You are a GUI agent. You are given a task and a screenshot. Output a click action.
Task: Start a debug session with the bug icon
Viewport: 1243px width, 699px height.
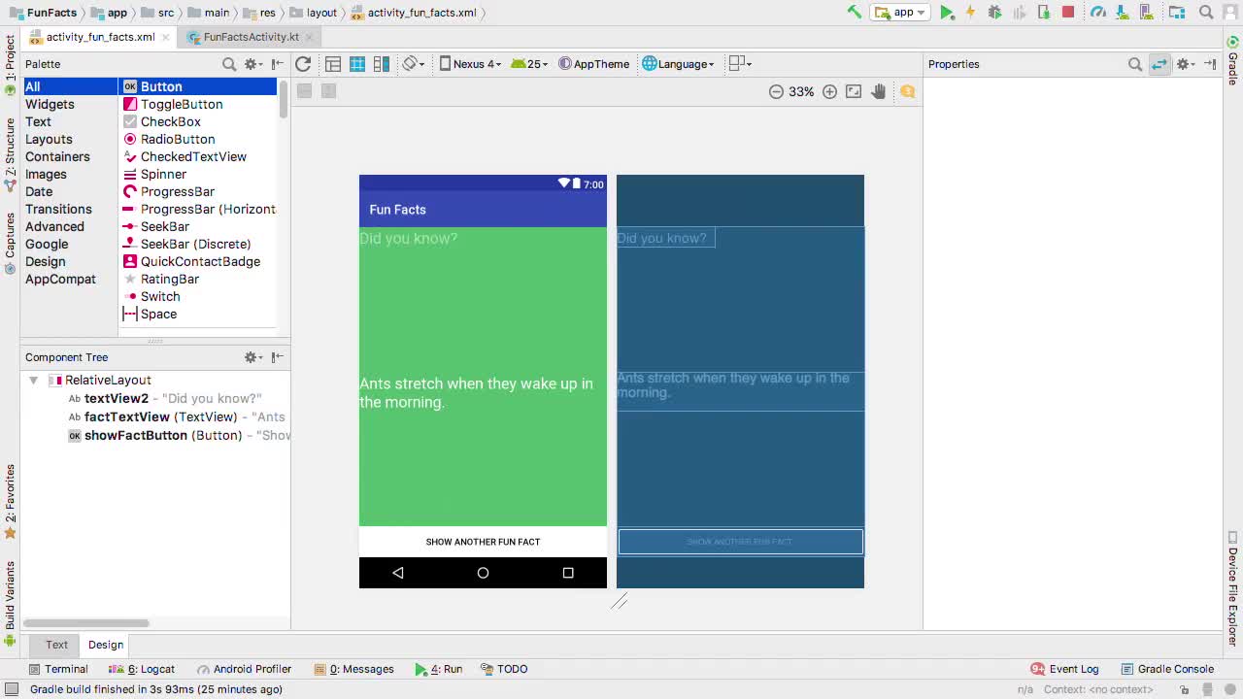993,12
